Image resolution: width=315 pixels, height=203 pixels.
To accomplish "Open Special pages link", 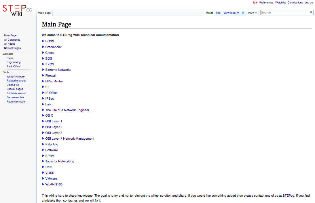I will pos(15,89).
